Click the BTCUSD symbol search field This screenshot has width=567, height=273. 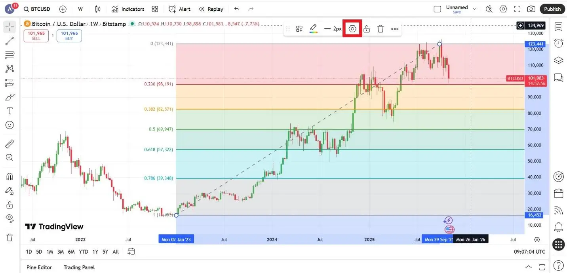point(37,9)
